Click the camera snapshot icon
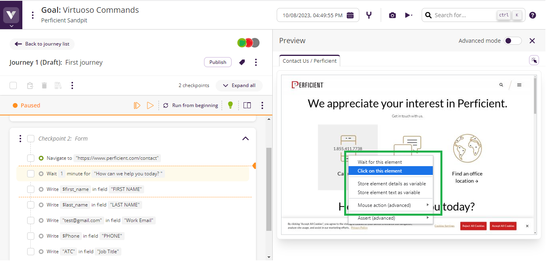551x262 pixels. point(392,15)
